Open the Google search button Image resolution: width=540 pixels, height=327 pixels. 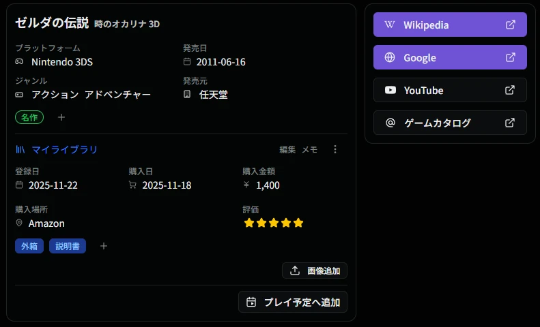[x=450, y=57]
